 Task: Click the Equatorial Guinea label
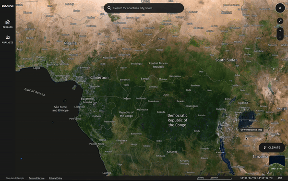coord(87,100)
